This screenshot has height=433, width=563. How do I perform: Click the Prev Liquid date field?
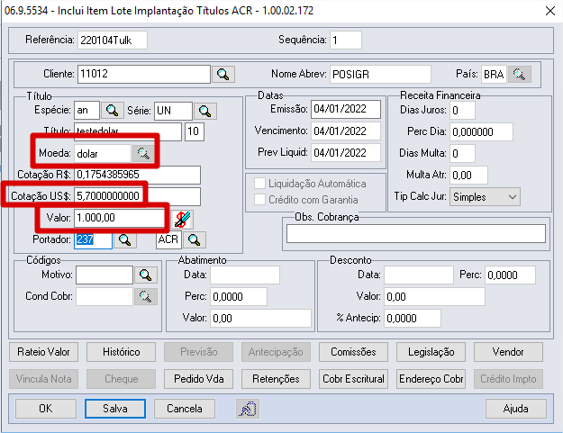345,153
